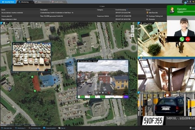Switch Sherbrooke street video to Live

pyautogui.click(x=126, y=94)
